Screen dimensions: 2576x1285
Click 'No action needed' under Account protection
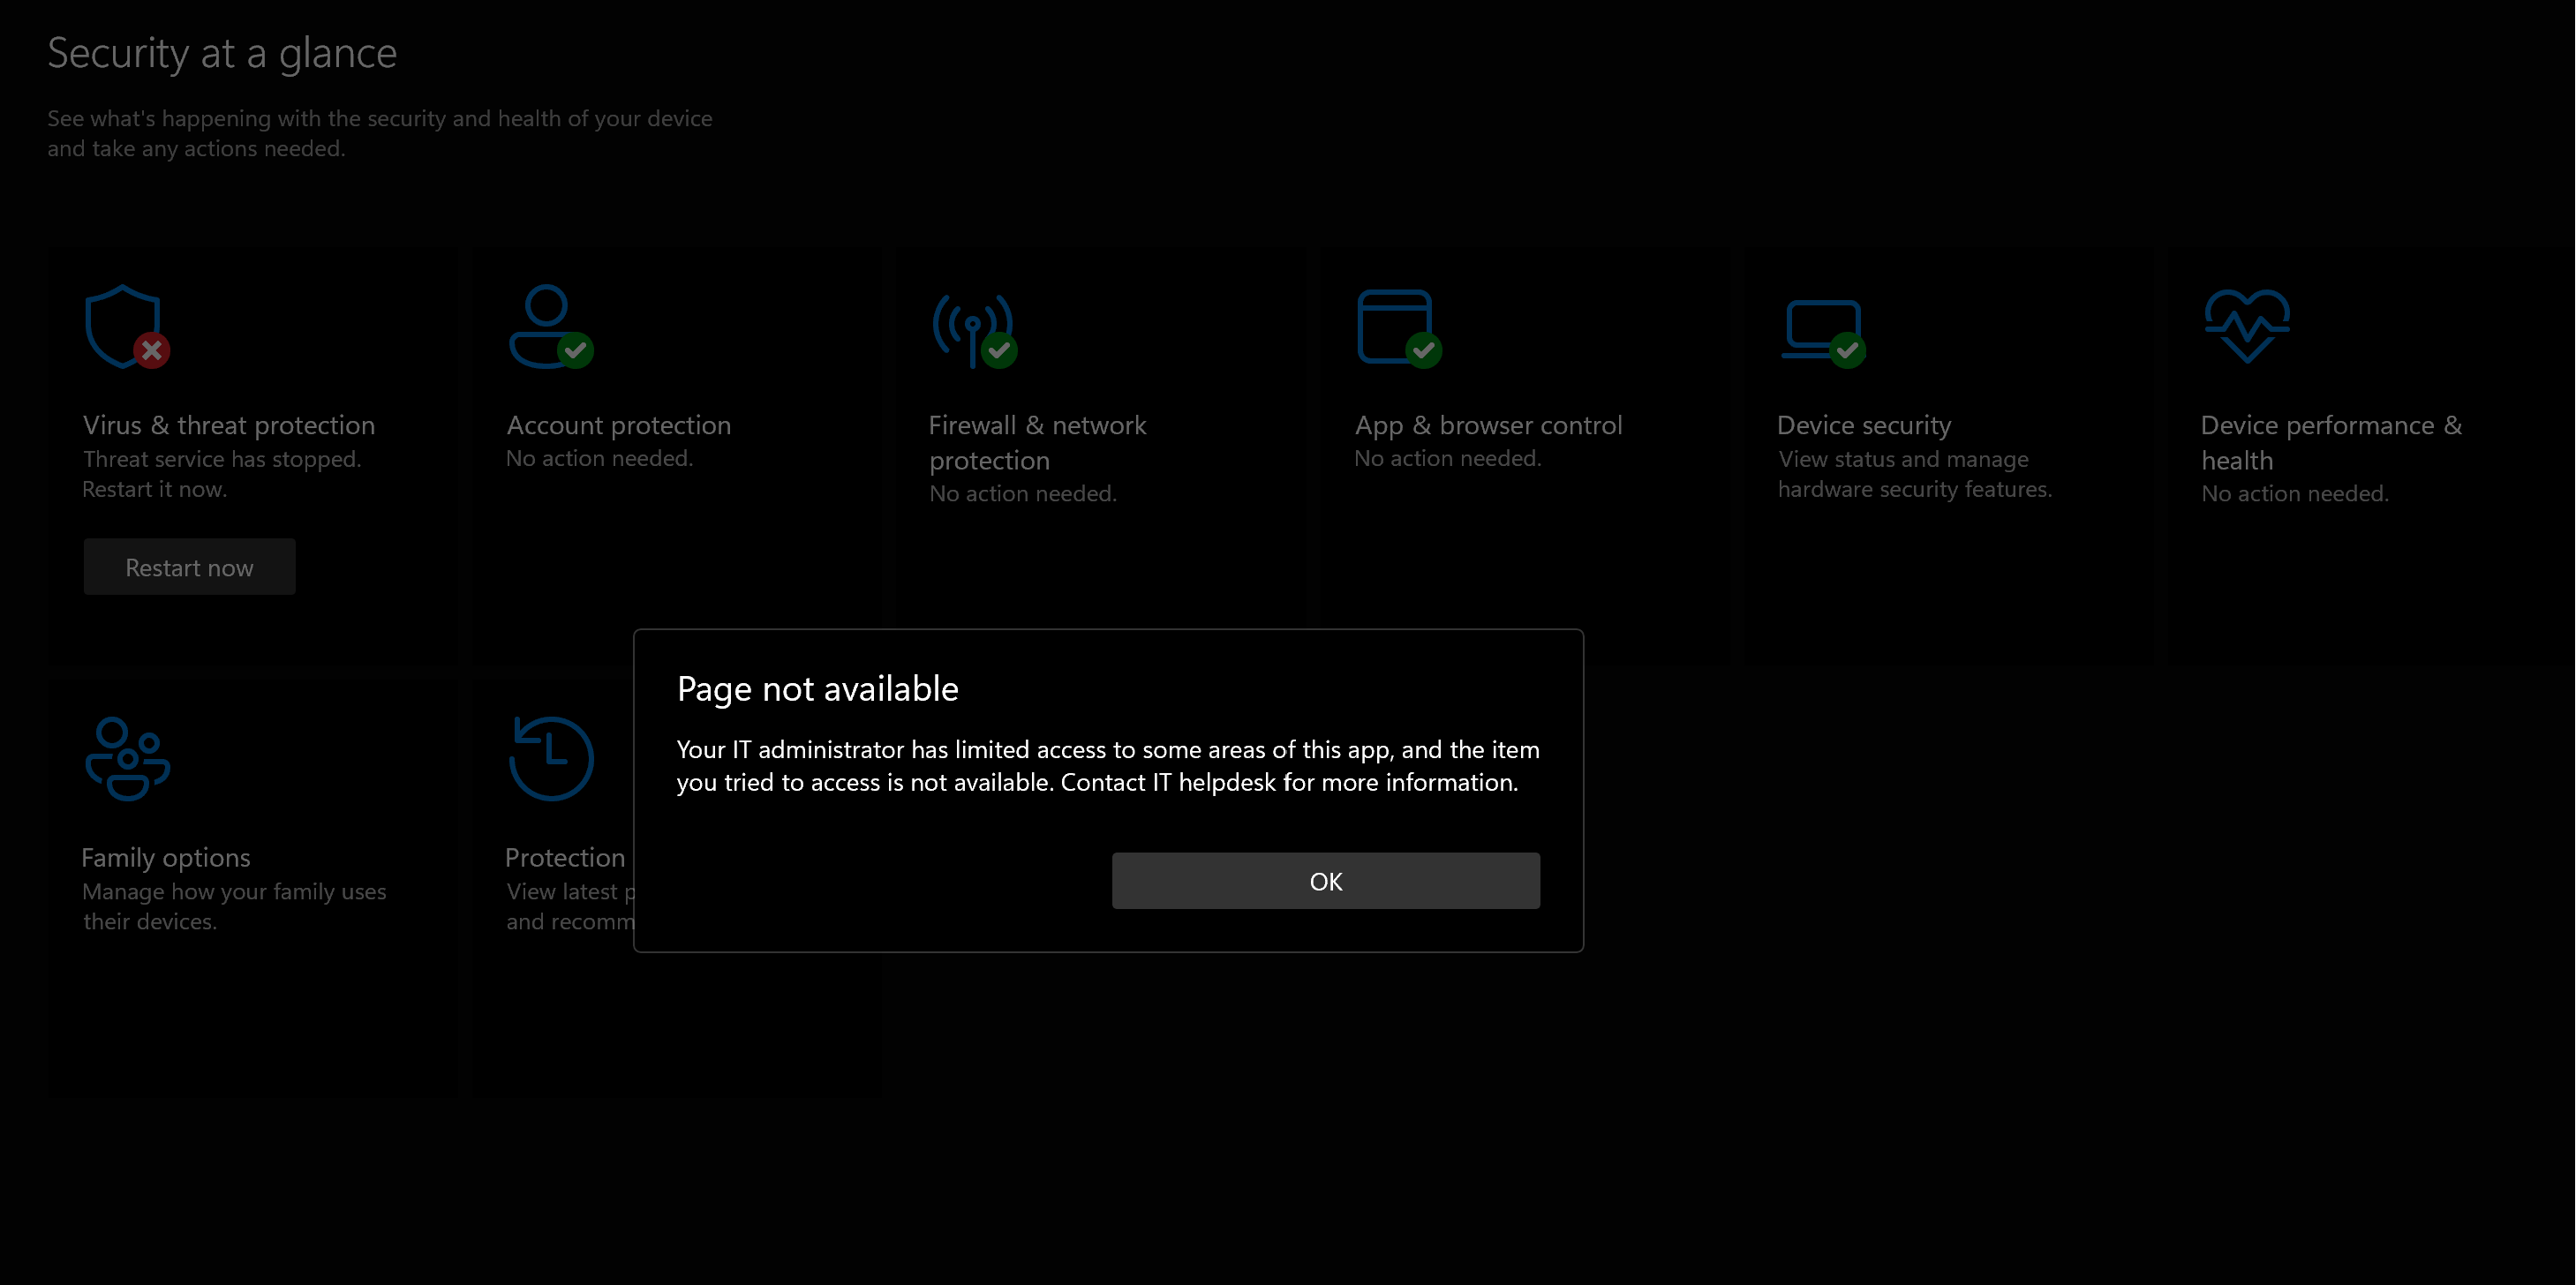click(599, 458)
